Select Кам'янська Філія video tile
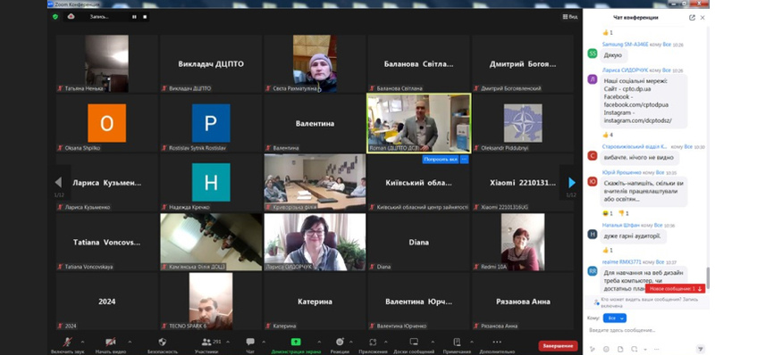Viewport: 757px width, 355px height. pyautogui.click(x=211, y=242)
